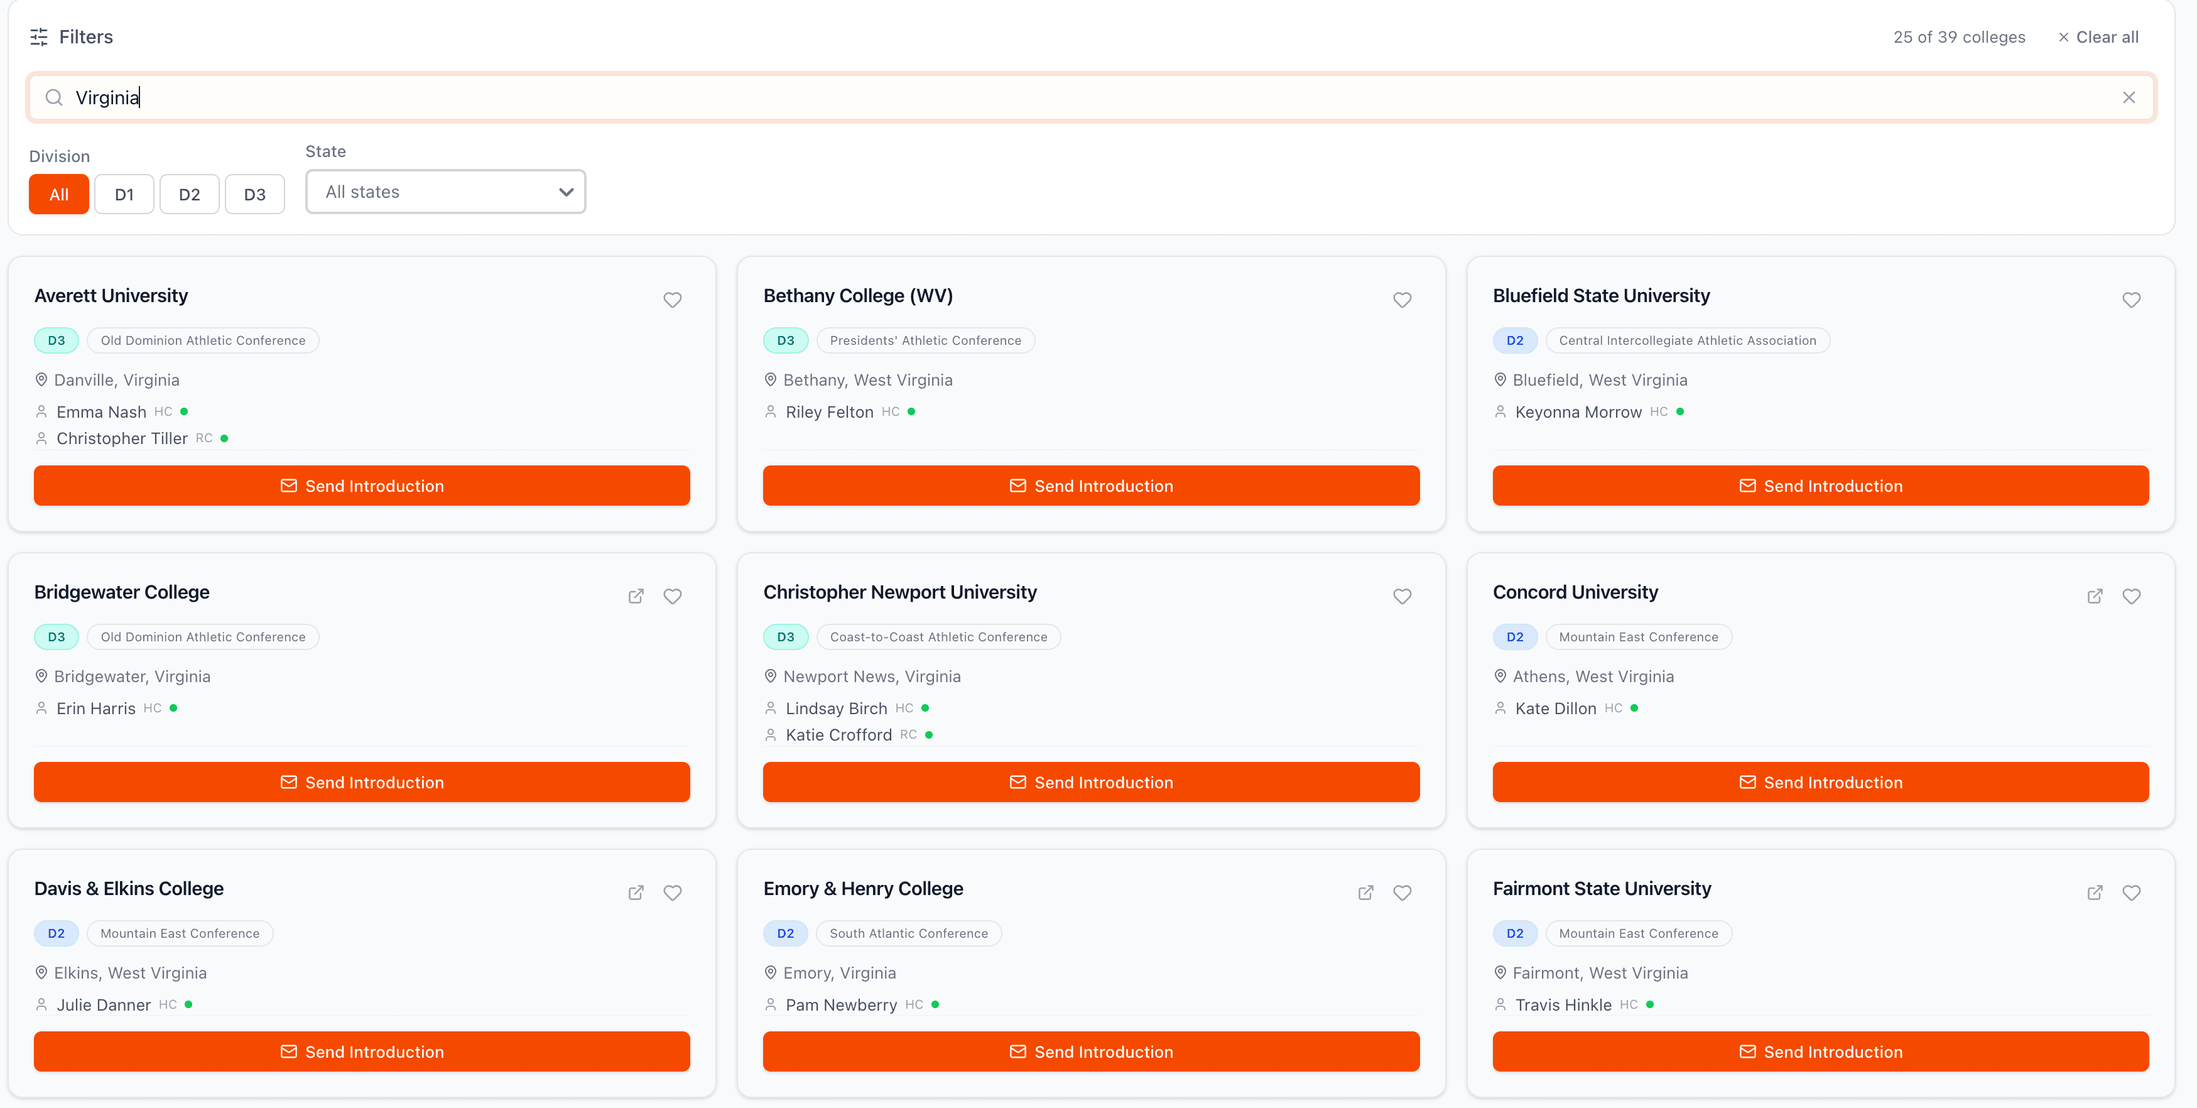Click coach Christopher Tiller
Screen dimensions: 2197x1108
122,438
